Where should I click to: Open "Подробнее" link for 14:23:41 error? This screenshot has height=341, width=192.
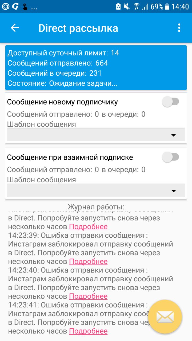88,331
